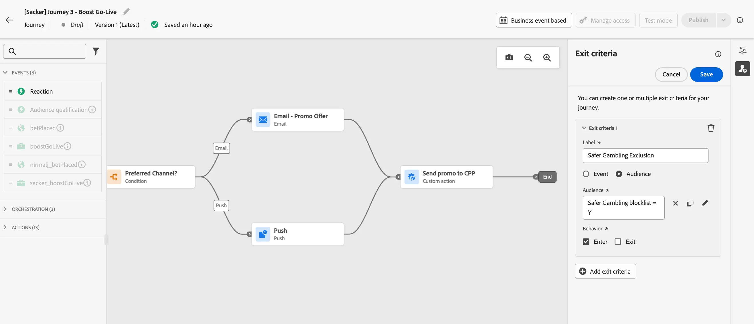The width and height of the screenshot is (754, 324).
Task: Clear the selected audience with X
Action: pyautogui.click(x=675, y=203)
